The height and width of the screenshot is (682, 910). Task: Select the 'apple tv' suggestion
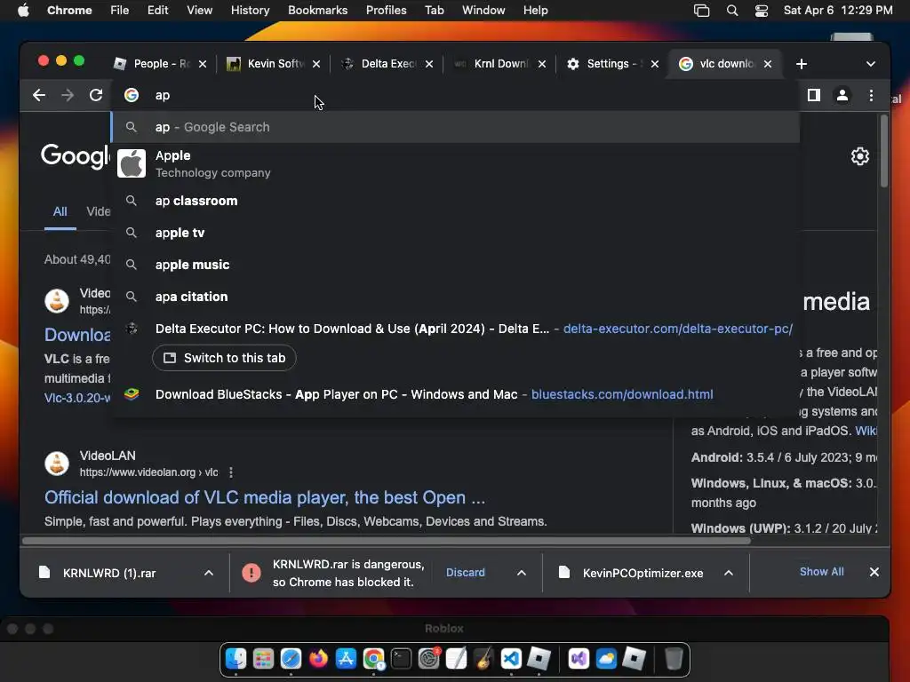[455, 233]
